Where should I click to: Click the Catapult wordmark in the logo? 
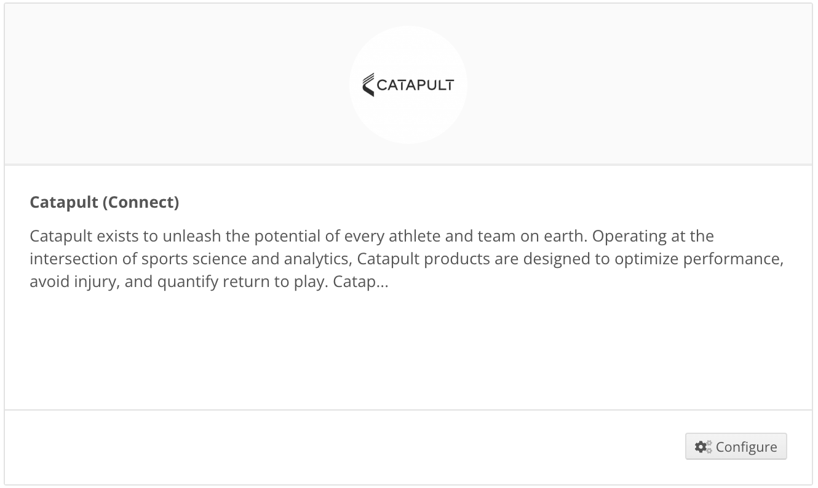pos(417,85)
